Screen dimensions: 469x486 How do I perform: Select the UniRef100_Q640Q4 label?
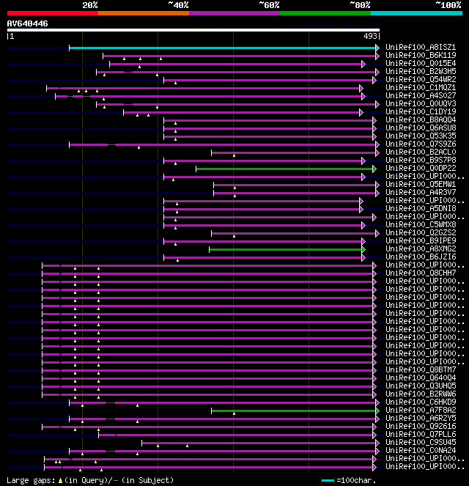point(421,378)
